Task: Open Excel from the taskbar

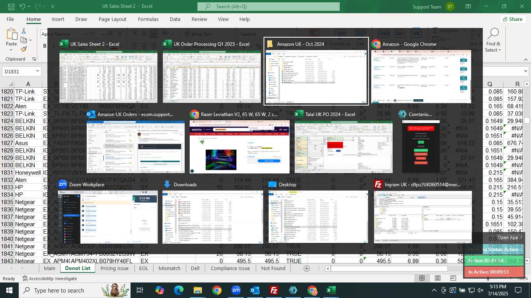Action: tap(331, 290)
